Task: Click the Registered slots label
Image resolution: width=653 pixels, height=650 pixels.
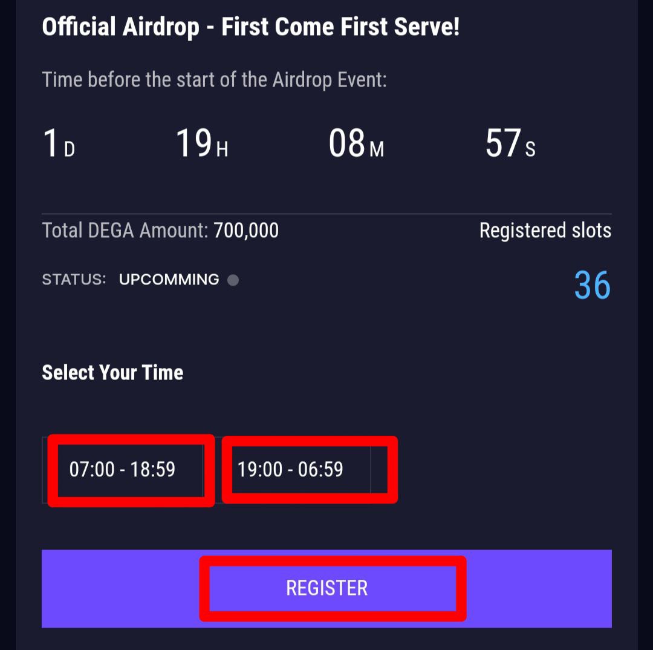Action: 545,231
